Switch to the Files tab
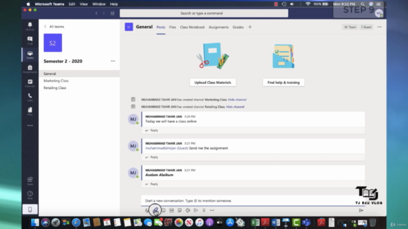Viewport: 408px width, 229px height. pos(173,27)
